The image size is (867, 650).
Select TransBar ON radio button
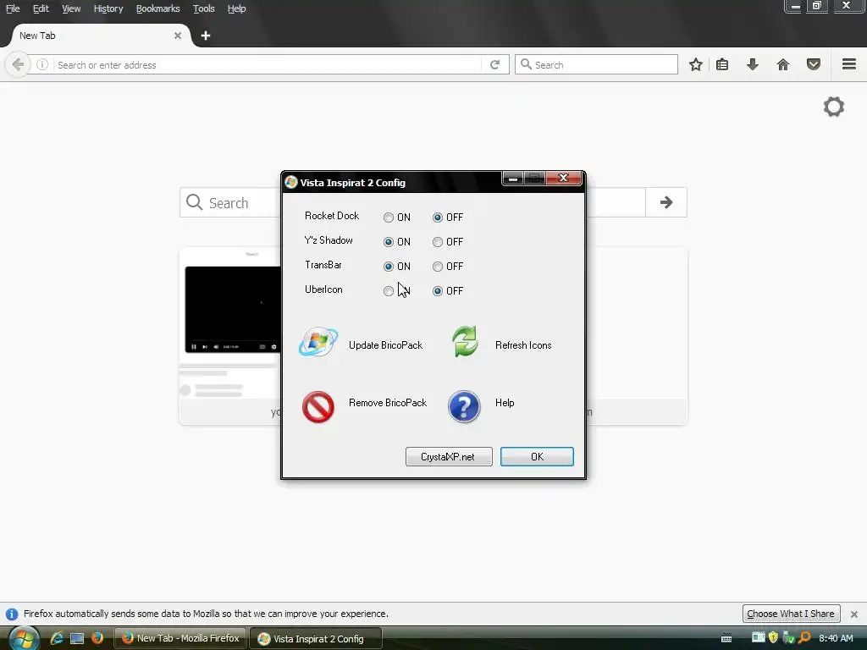point(389,267)
